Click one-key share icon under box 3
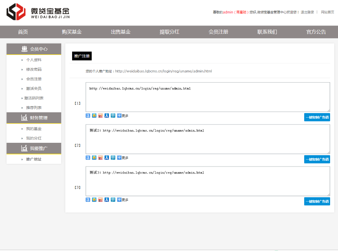 [88, 200]
